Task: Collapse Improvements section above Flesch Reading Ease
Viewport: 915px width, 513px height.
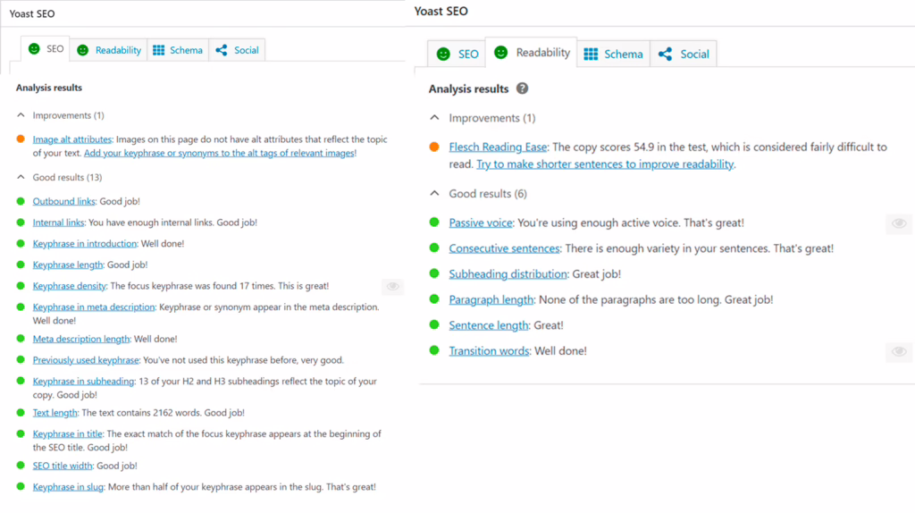Action: (434, 118)
